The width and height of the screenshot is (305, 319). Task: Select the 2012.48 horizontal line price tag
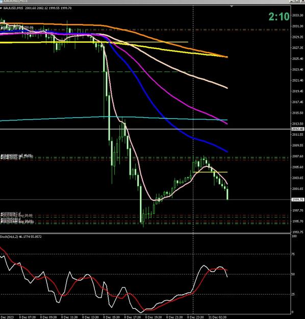298,129
